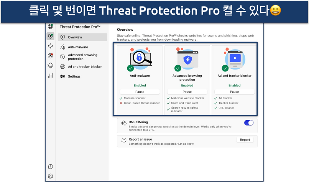This screenshot has width=309, height=182.
Task: Click Advanced browsing protection menu icon
Action: 62,57
